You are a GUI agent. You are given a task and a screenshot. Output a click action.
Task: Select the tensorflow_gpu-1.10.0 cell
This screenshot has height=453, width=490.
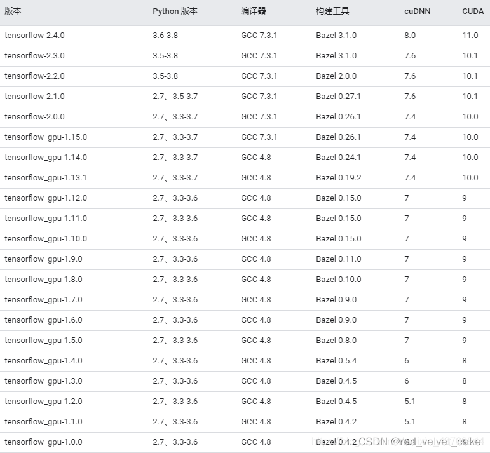coord(46,239)
